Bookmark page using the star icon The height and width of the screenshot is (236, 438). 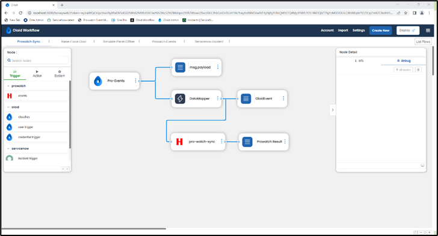(x=406, y=13)
